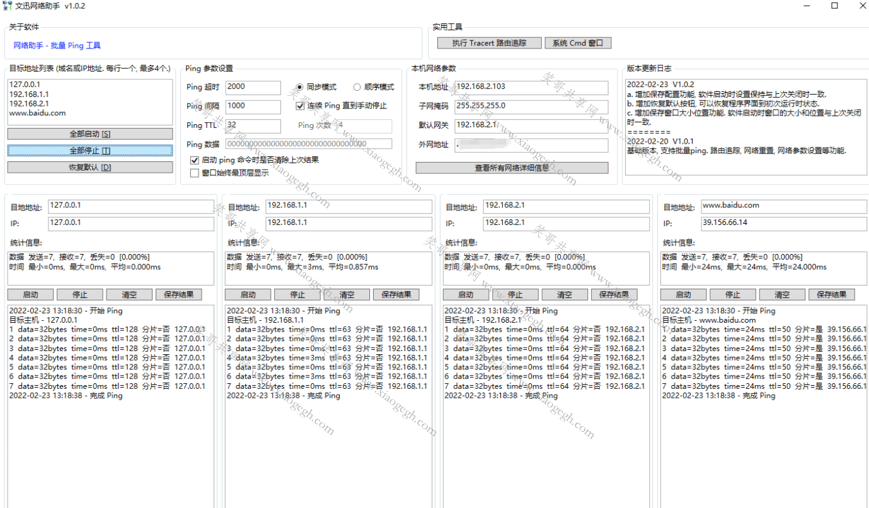Click the 本机地址 field
This screenshot has width=869, height=508.
[531, 88]
